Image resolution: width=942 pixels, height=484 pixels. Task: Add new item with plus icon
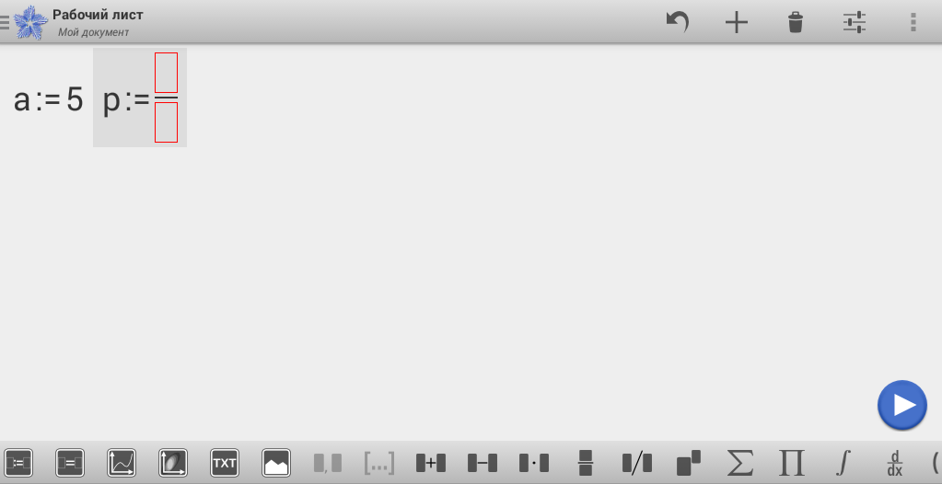pyautogui.click(x=737, y=23)
